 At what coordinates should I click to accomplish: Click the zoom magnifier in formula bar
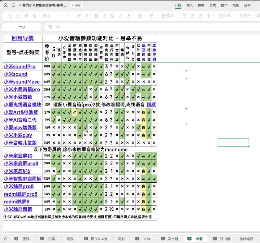click(50, 27)
